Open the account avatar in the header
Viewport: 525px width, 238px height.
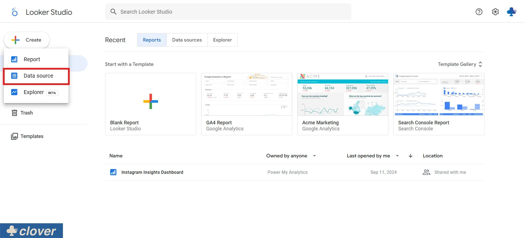pos(511,12)
